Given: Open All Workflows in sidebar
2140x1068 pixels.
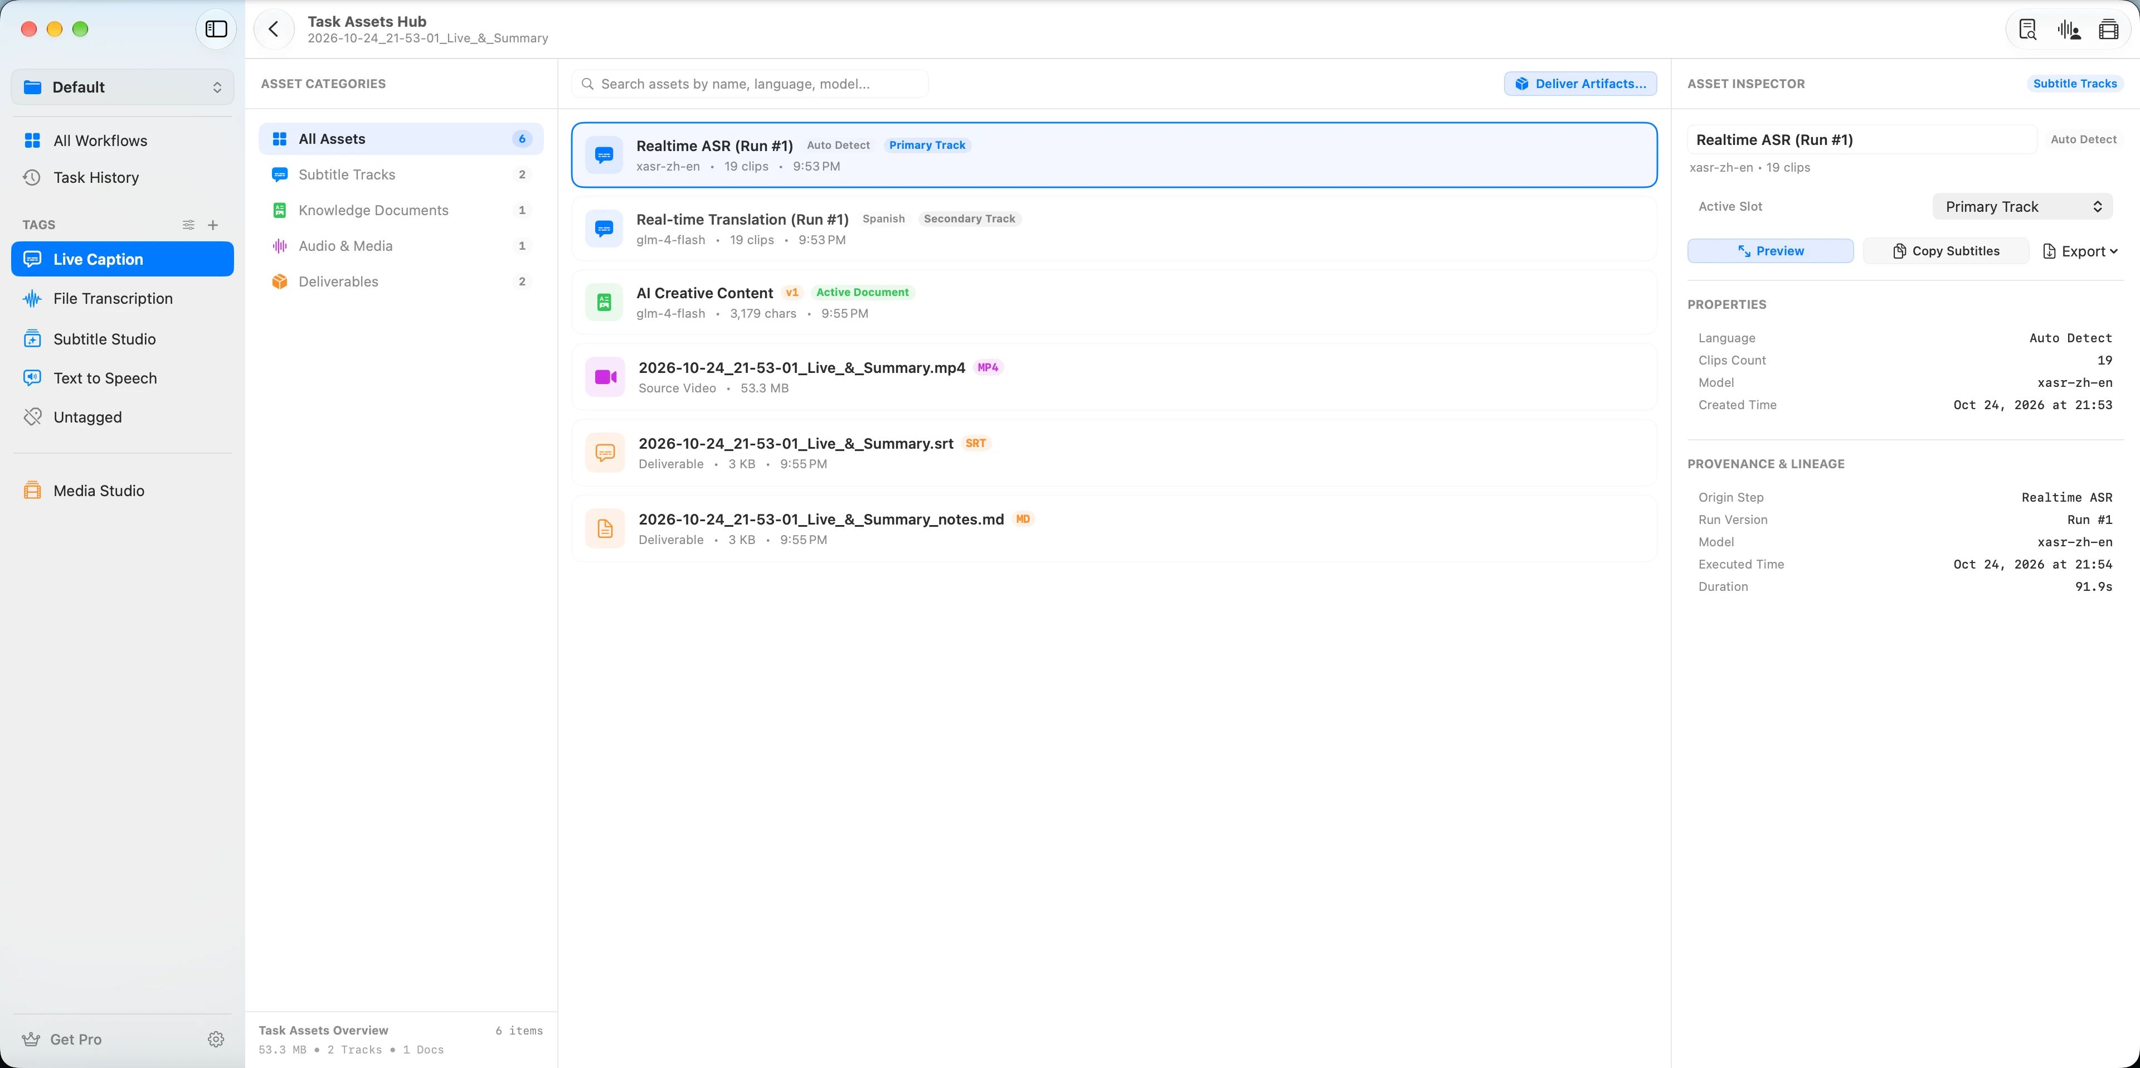Looking at the screenshot, I should 122,140.
